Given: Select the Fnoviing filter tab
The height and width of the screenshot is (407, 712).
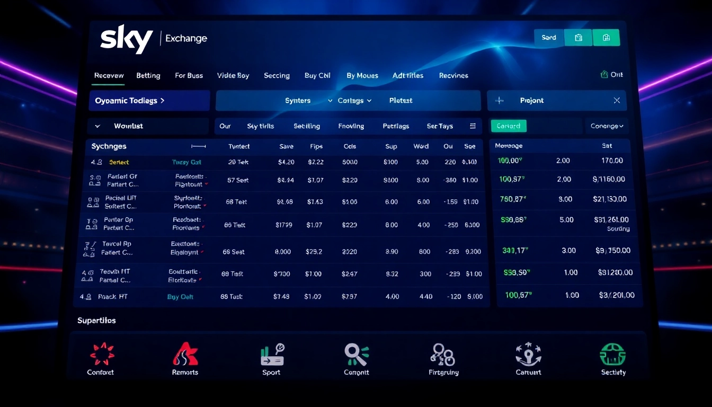Looking at the screenshot, I should 351,126.
